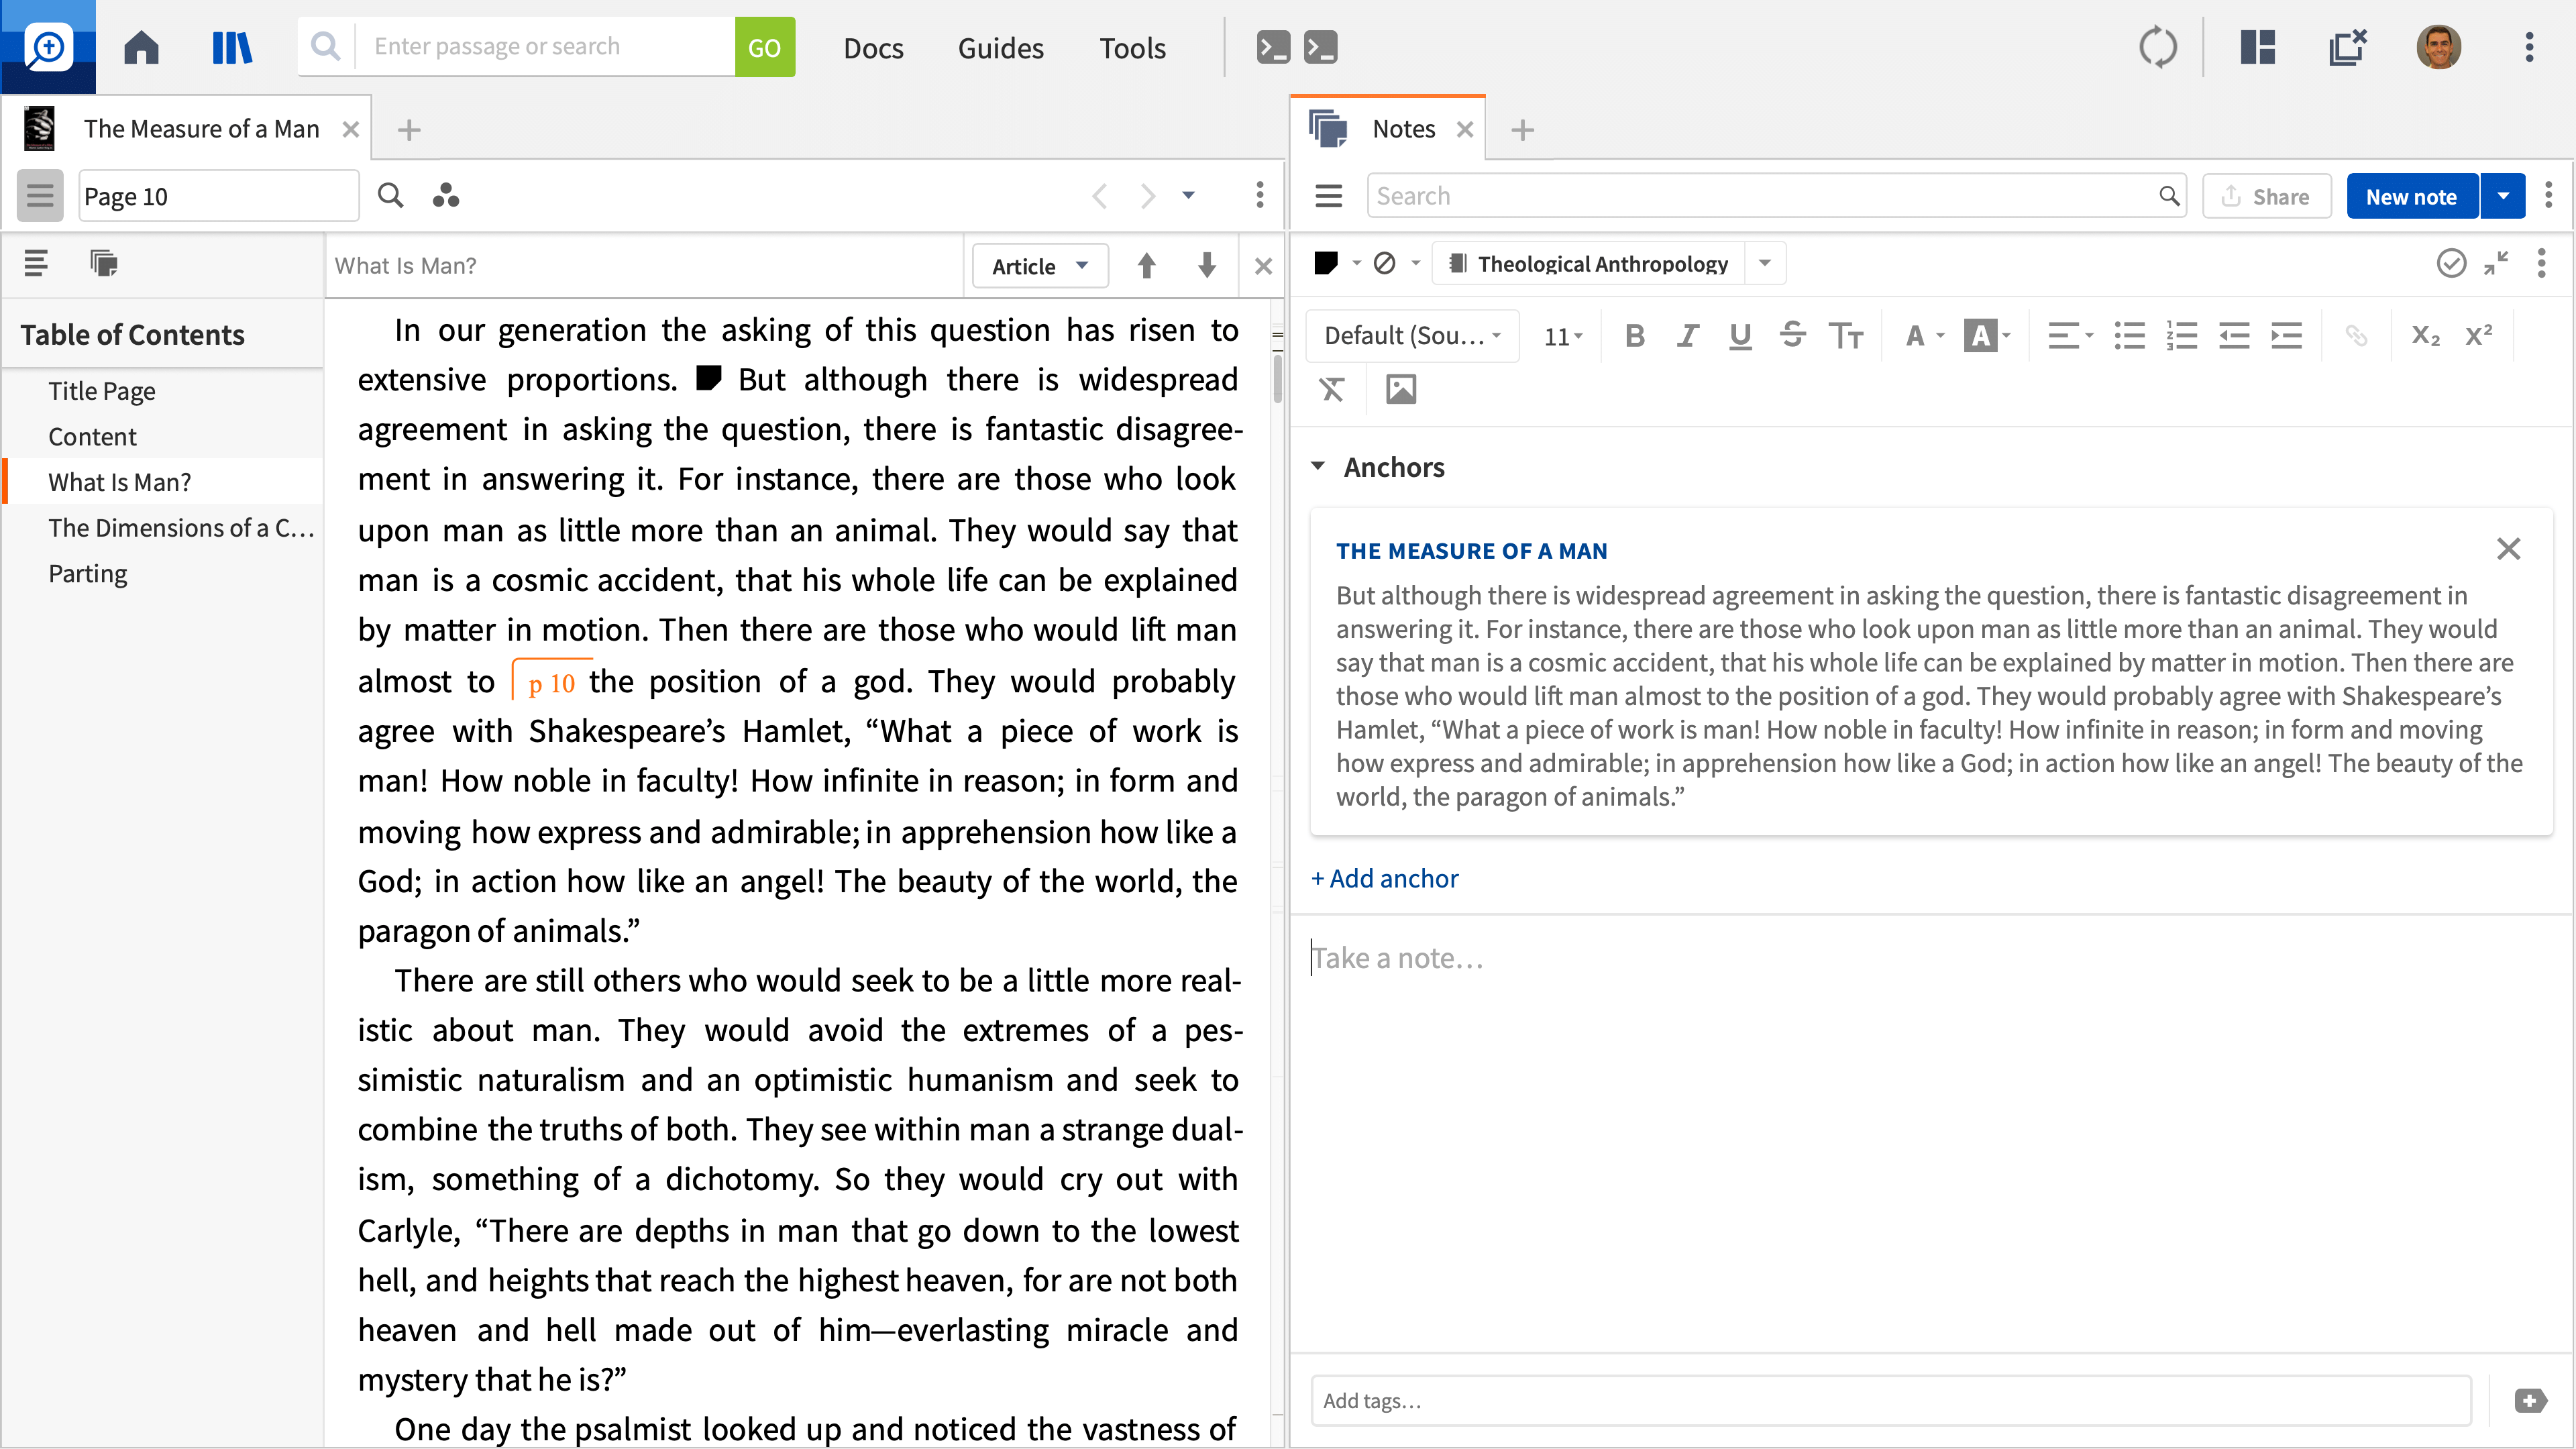
Task: Open the text alignment dropdown
Action: [x=2070, y=335]
